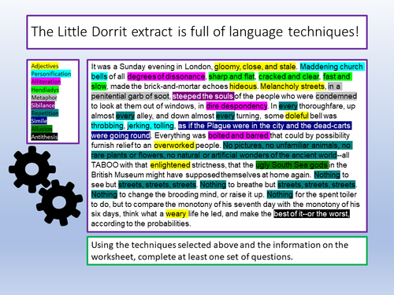The height and width of the screenshot is (295, 394).
Task: Click the magenta Alliteration legend entry
Action: pyautogui.click(x=46, y=82)
